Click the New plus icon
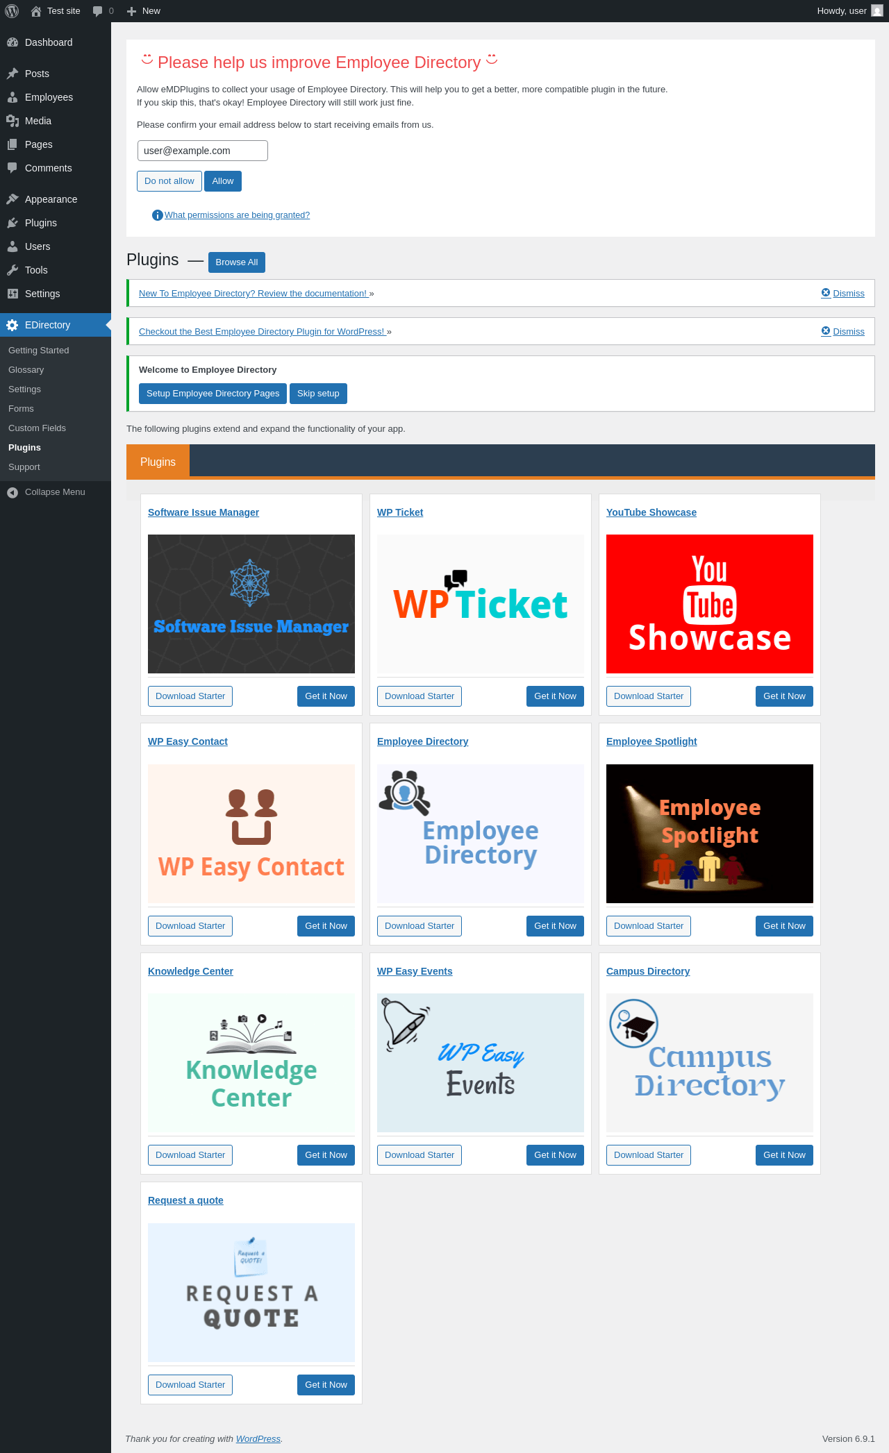 pyautogui.click(x=131, y=11)
